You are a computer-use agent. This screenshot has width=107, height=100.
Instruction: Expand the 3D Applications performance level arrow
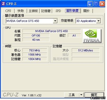98,21
